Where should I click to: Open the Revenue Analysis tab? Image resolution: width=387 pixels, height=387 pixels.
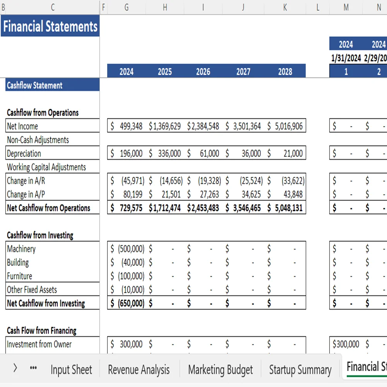(139, 370)
